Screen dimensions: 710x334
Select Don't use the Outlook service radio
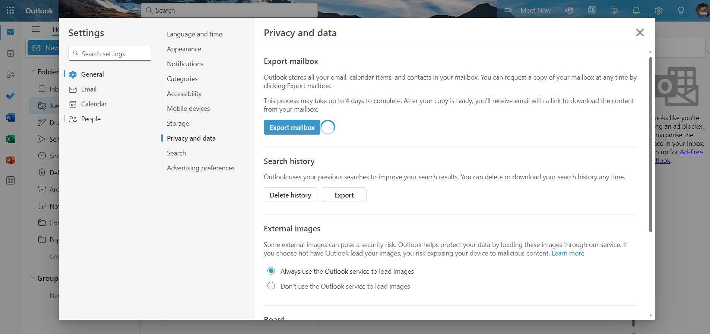(271, 286)
